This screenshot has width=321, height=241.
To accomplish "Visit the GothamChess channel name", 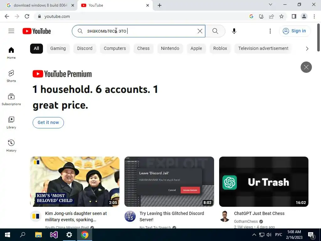I will coord(246,221).
